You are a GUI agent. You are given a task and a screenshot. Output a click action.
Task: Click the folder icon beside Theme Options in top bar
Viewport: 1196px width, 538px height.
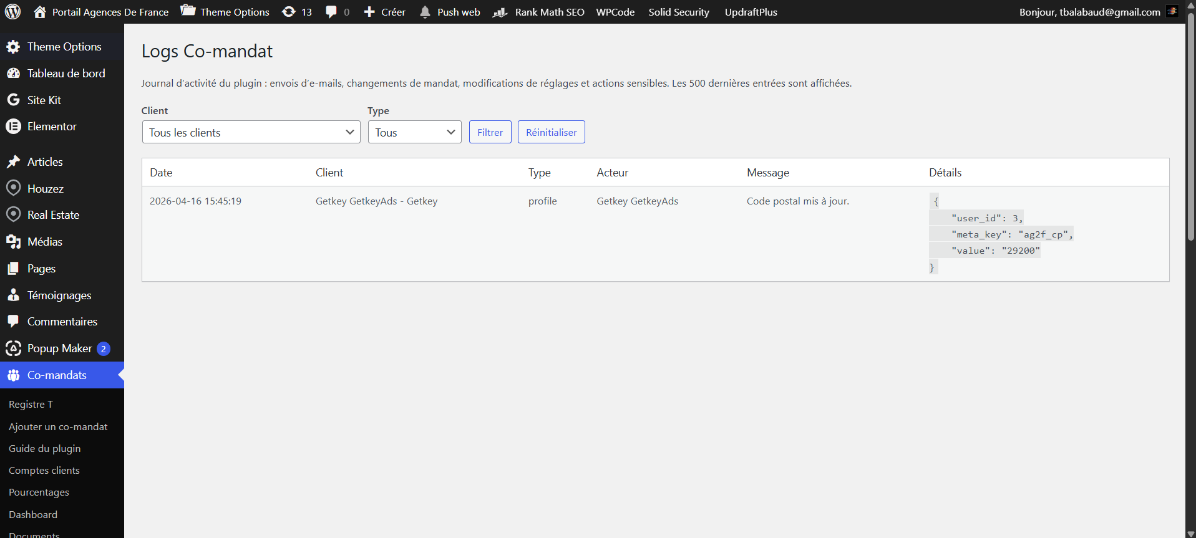[x=188, y=11]
